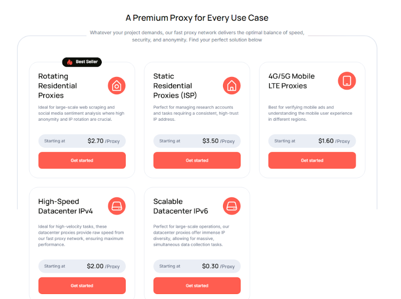401x299 pixels.
Task: Click the Scalable Datacenter IPv6 server icon
Action: [x=232, y=206]
